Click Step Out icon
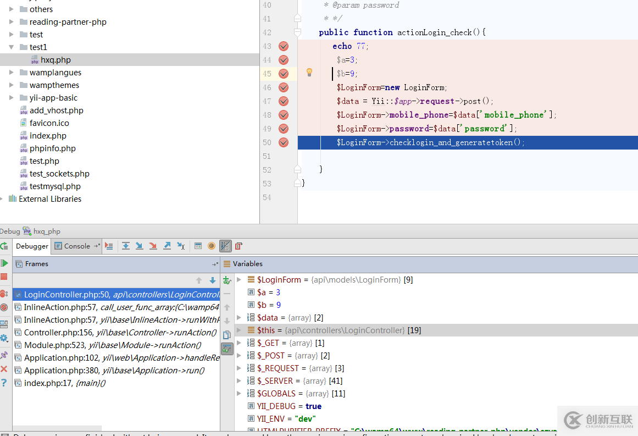Image resolution: width=638 pixels, height=436 pixels. (x=167, y=246)
